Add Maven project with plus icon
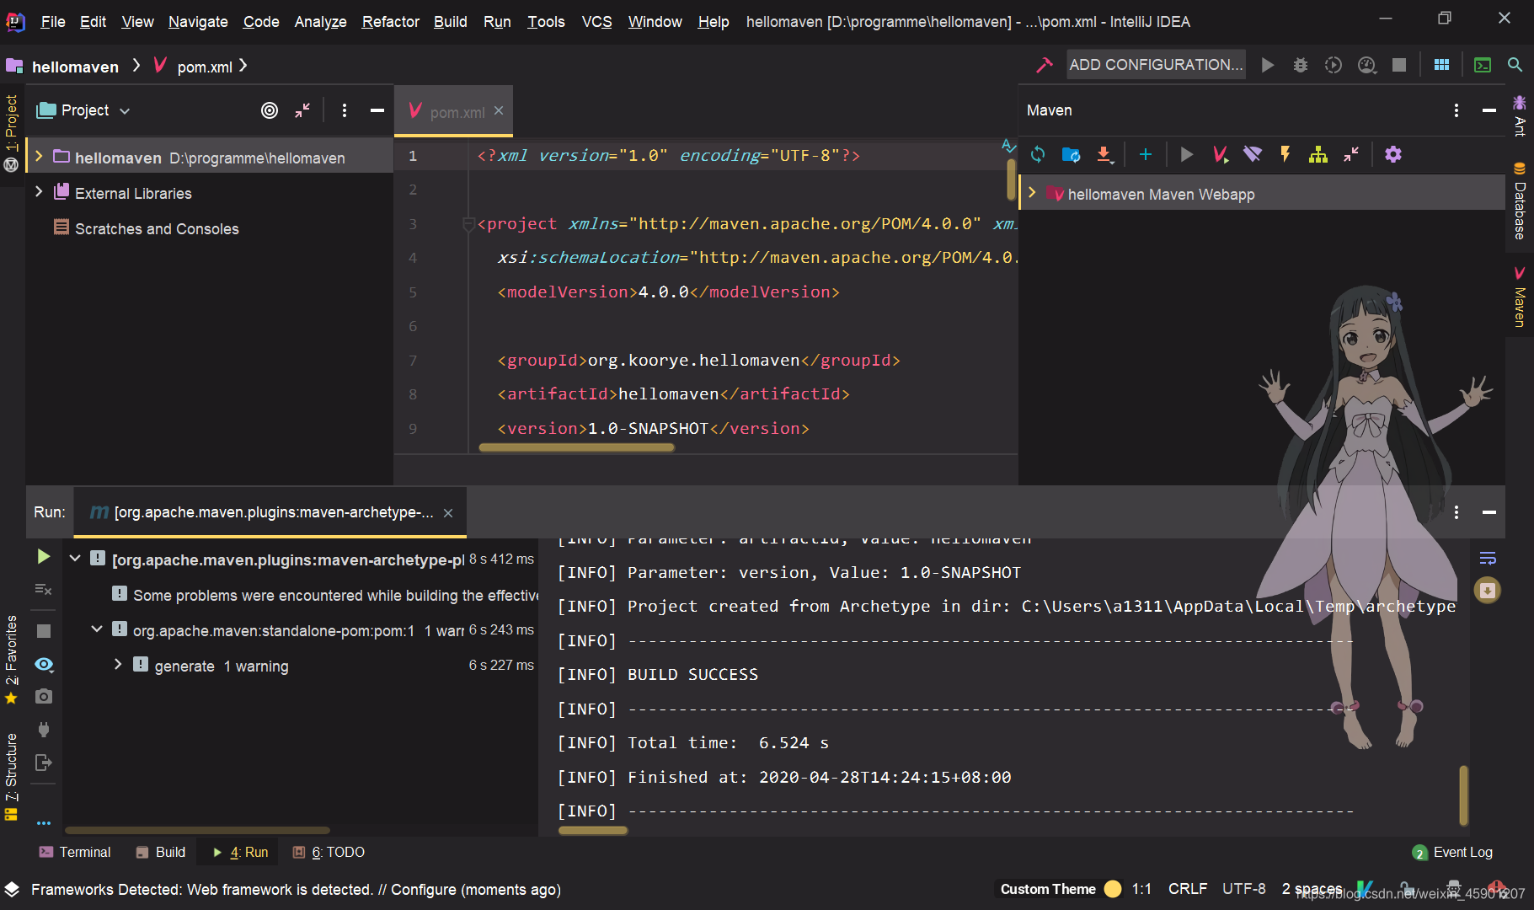This screenshot has width=1534, height=910. point(1146,154)
